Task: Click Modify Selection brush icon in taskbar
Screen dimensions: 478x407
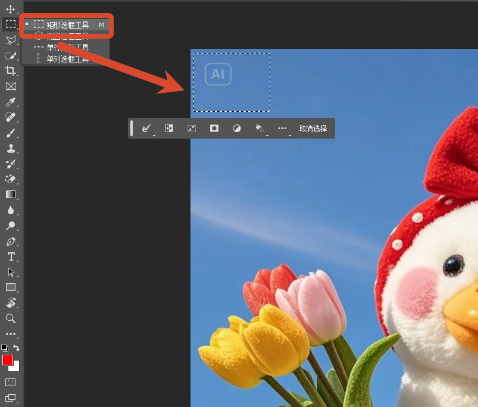Action: 146,129
